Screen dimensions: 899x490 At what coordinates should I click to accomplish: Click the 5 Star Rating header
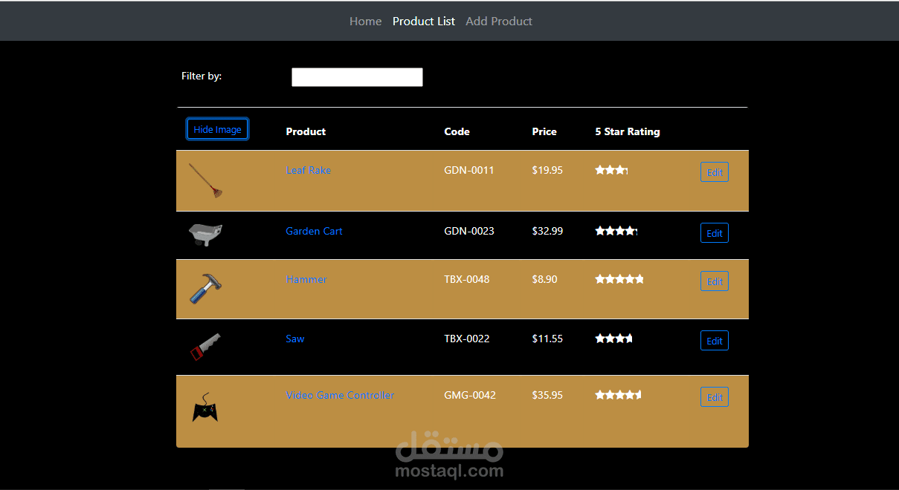pos(628,131)
